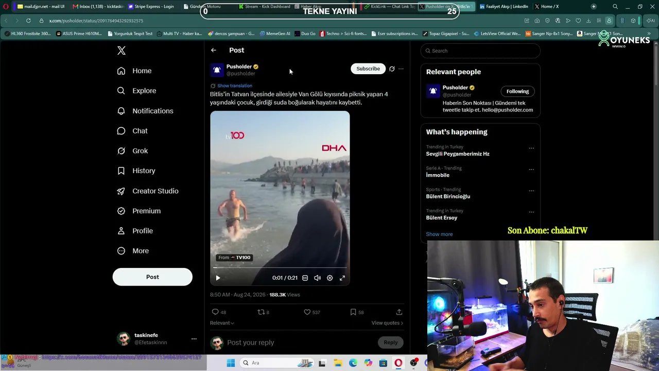The image size is (659, 371).
Task: Open File Explorer from the taskbar
Action: [338, 363]
